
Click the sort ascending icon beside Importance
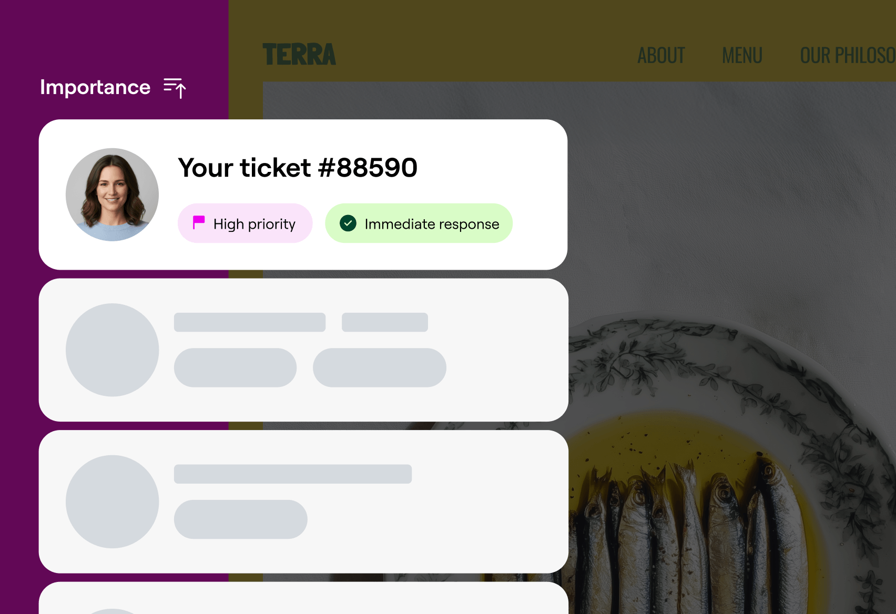click(175, 88)
